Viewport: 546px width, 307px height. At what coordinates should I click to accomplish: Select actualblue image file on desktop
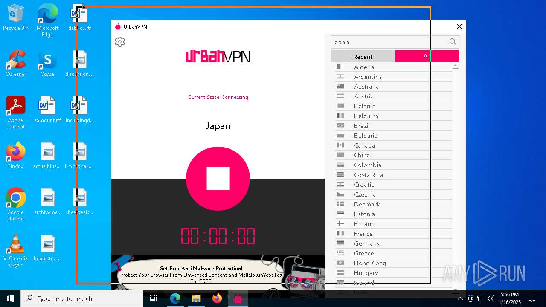tap(47, 156)
